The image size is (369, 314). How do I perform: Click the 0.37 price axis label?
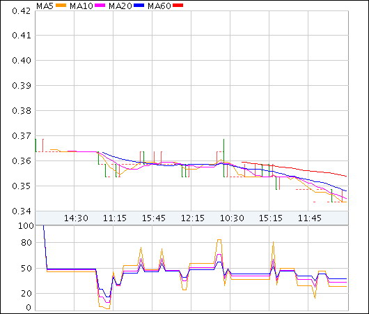pyautogui.click(x=22, y=136)
